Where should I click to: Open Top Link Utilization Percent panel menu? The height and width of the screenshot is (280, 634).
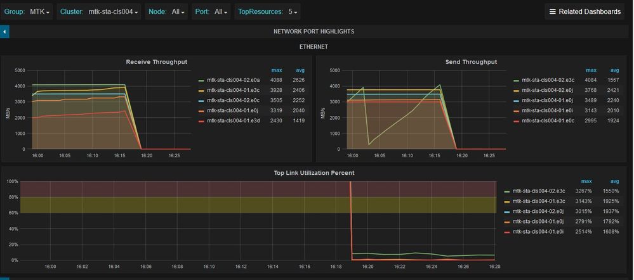click(314, 172)
